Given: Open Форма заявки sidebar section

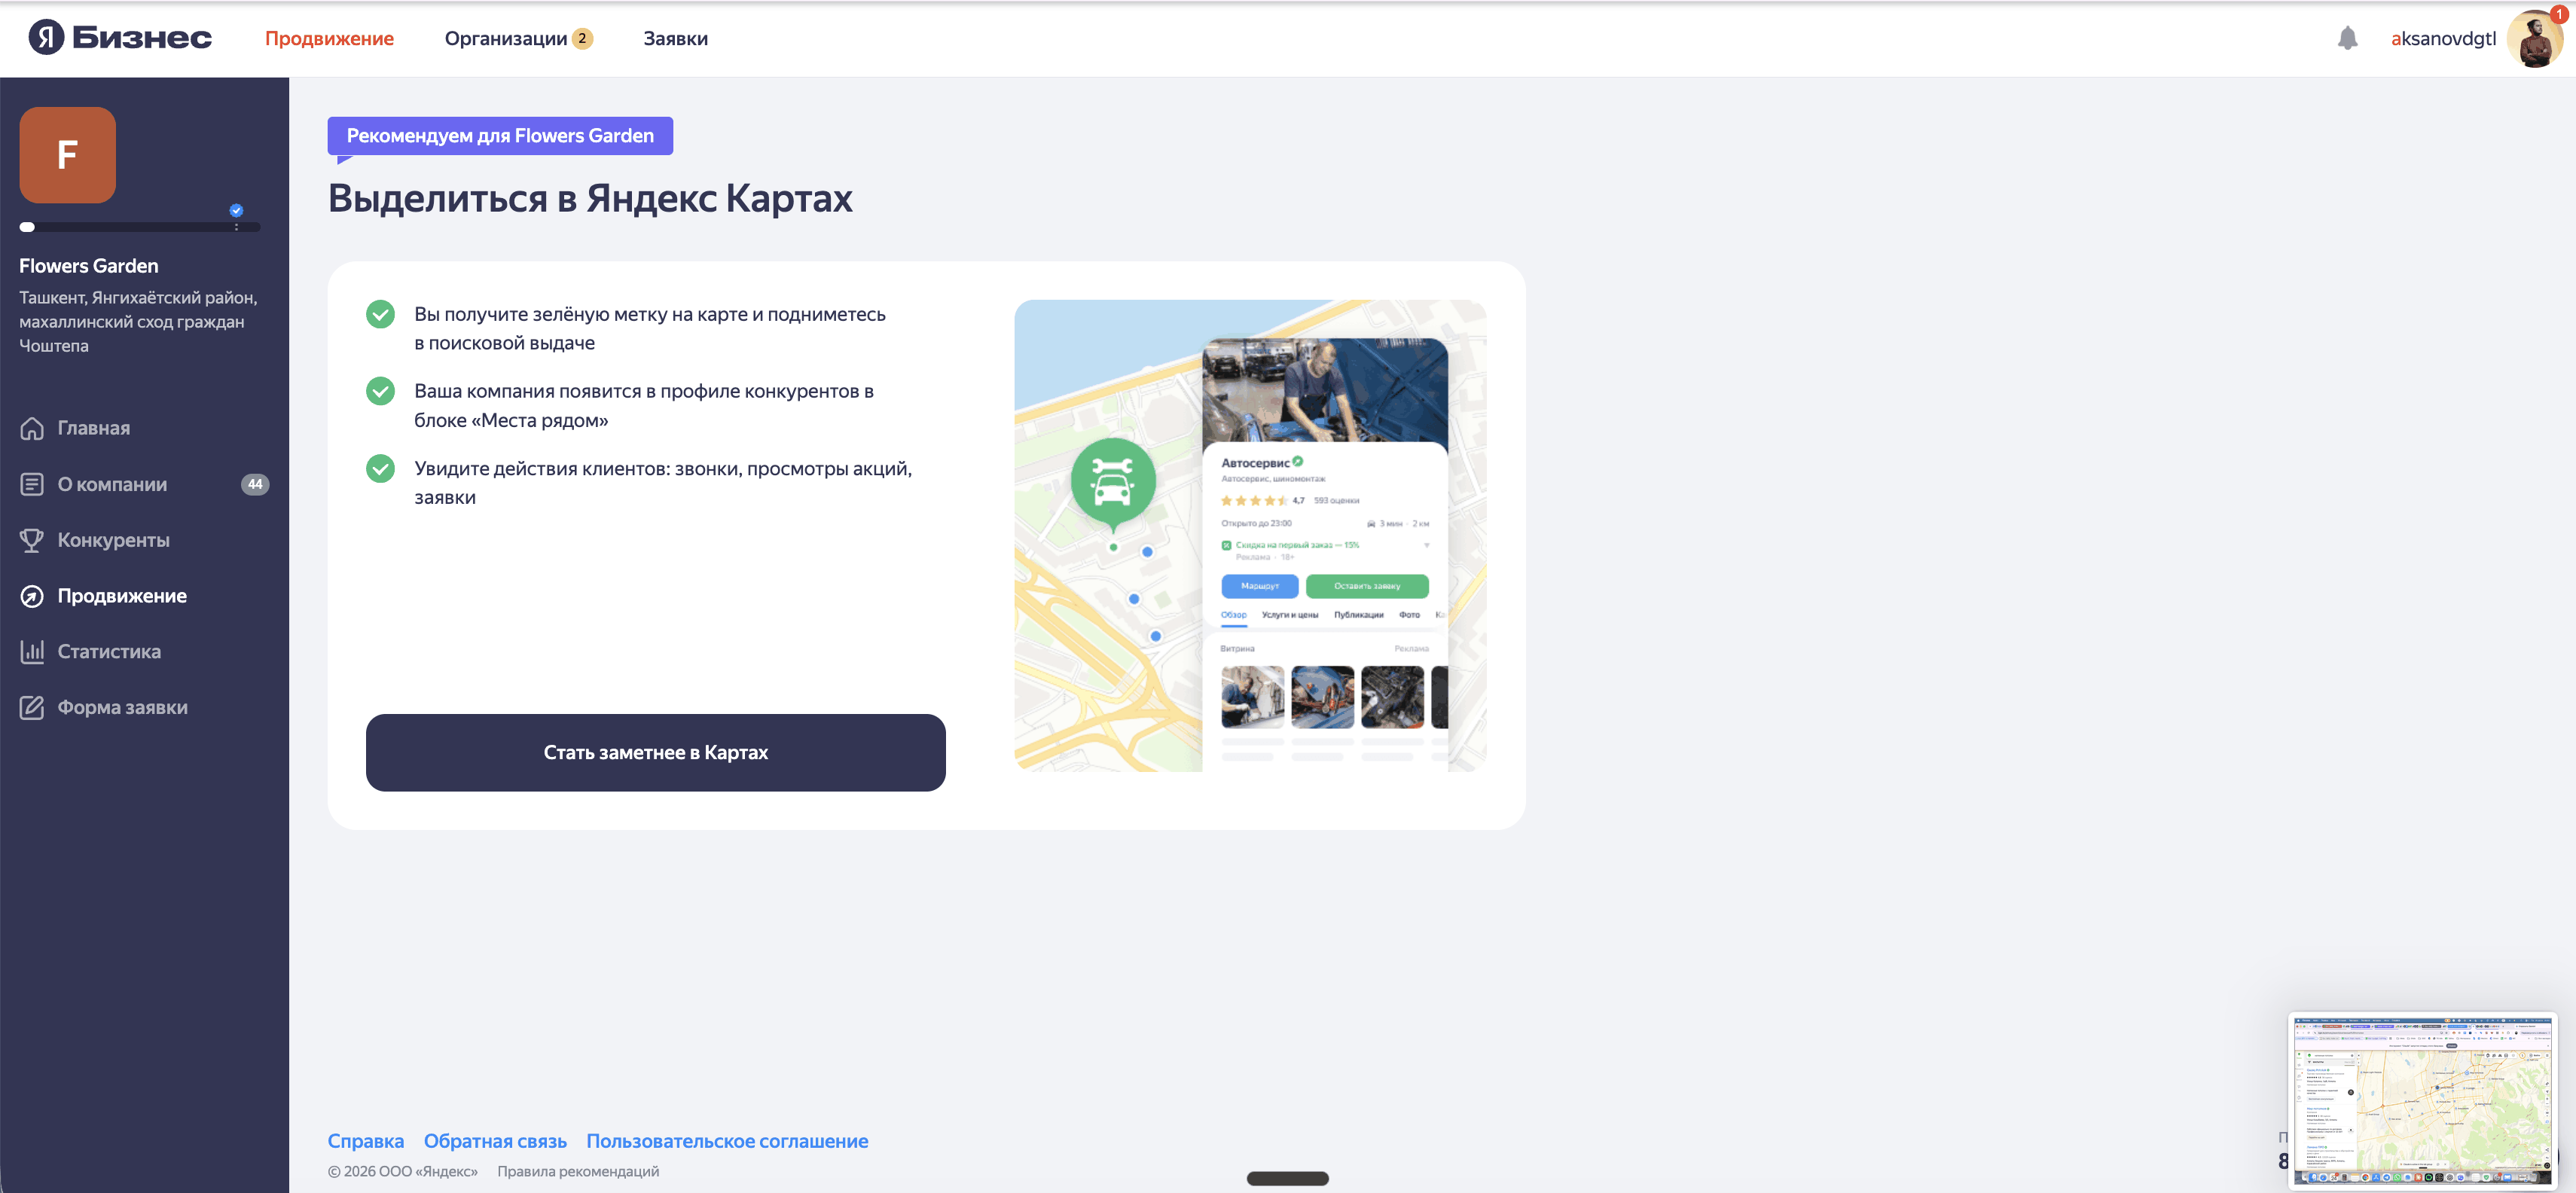Looking at the screenshot, I should [122, 707].
